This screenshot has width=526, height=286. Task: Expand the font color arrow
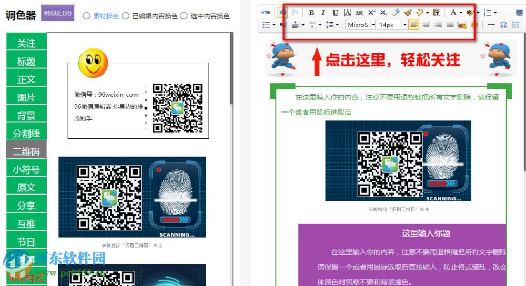pos(461,13)
